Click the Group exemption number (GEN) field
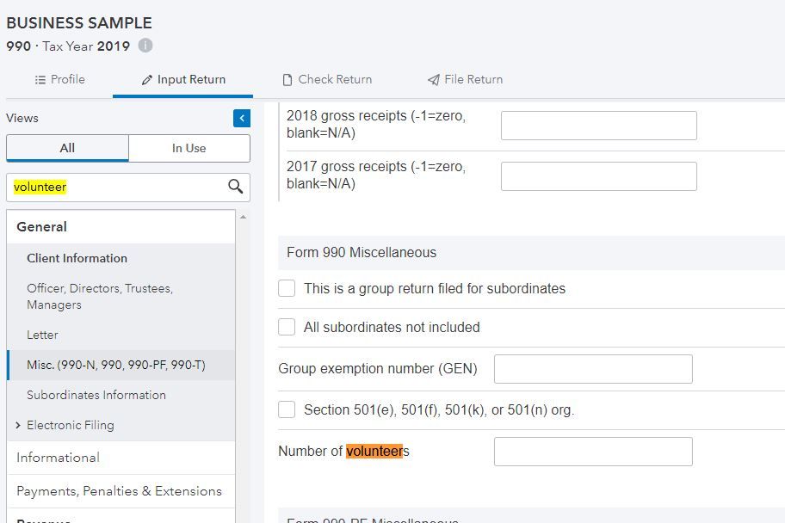785x523 pixels. click(x=592, y=369)
